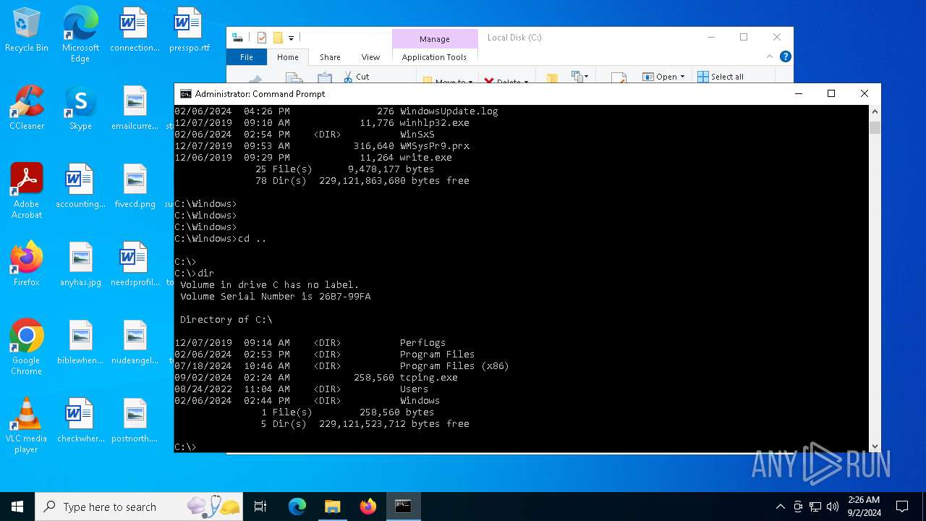Screen dimensions: 926x521
Task: Click PerfLogs directory entry text
Action: [x=423, y=343]
